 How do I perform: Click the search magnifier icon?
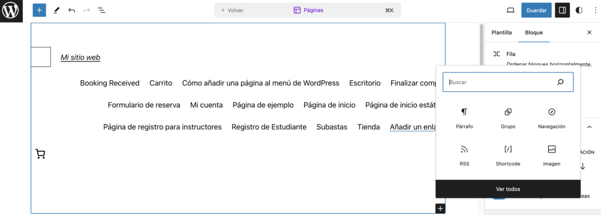pyautogui.click(x=561, y=82)
